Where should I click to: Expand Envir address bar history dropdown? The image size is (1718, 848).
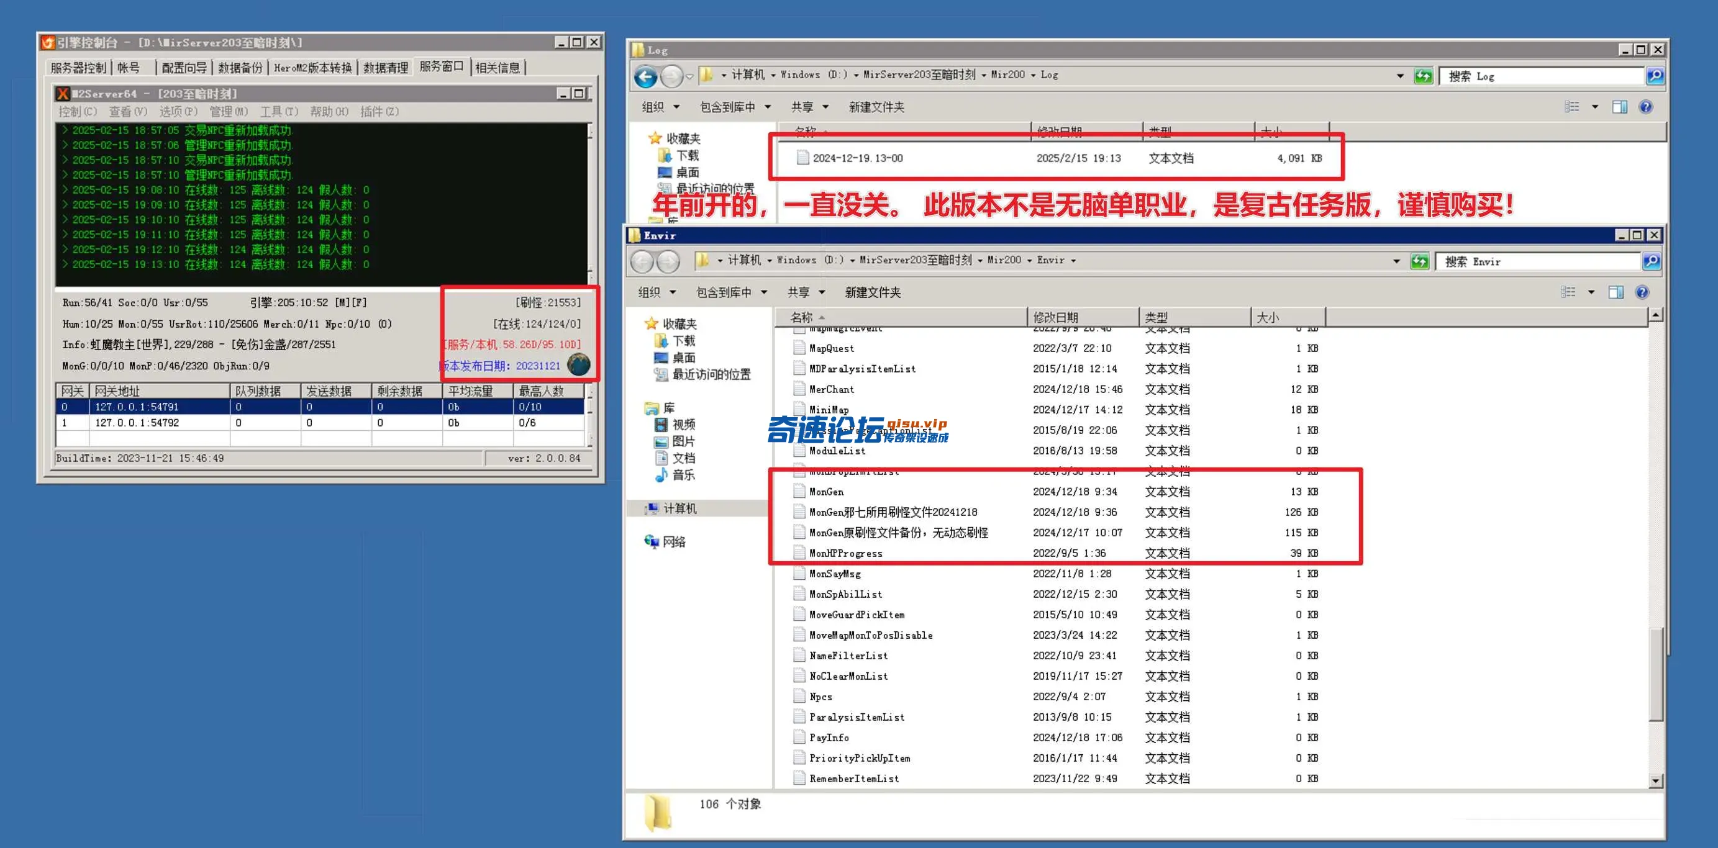[x=1396, y=261]
